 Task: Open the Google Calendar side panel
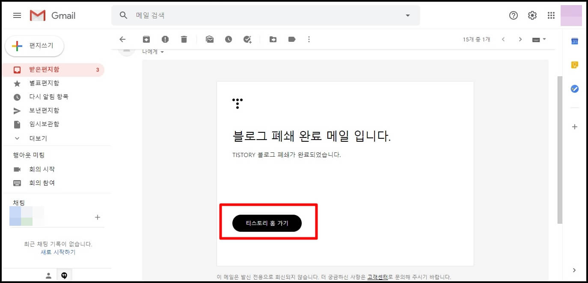click(575, 41)
